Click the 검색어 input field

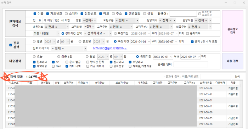tap(183, 14)
